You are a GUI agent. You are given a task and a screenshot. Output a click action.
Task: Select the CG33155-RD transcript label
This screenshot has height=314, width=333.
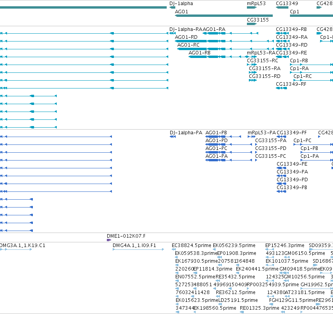[265, 76]
